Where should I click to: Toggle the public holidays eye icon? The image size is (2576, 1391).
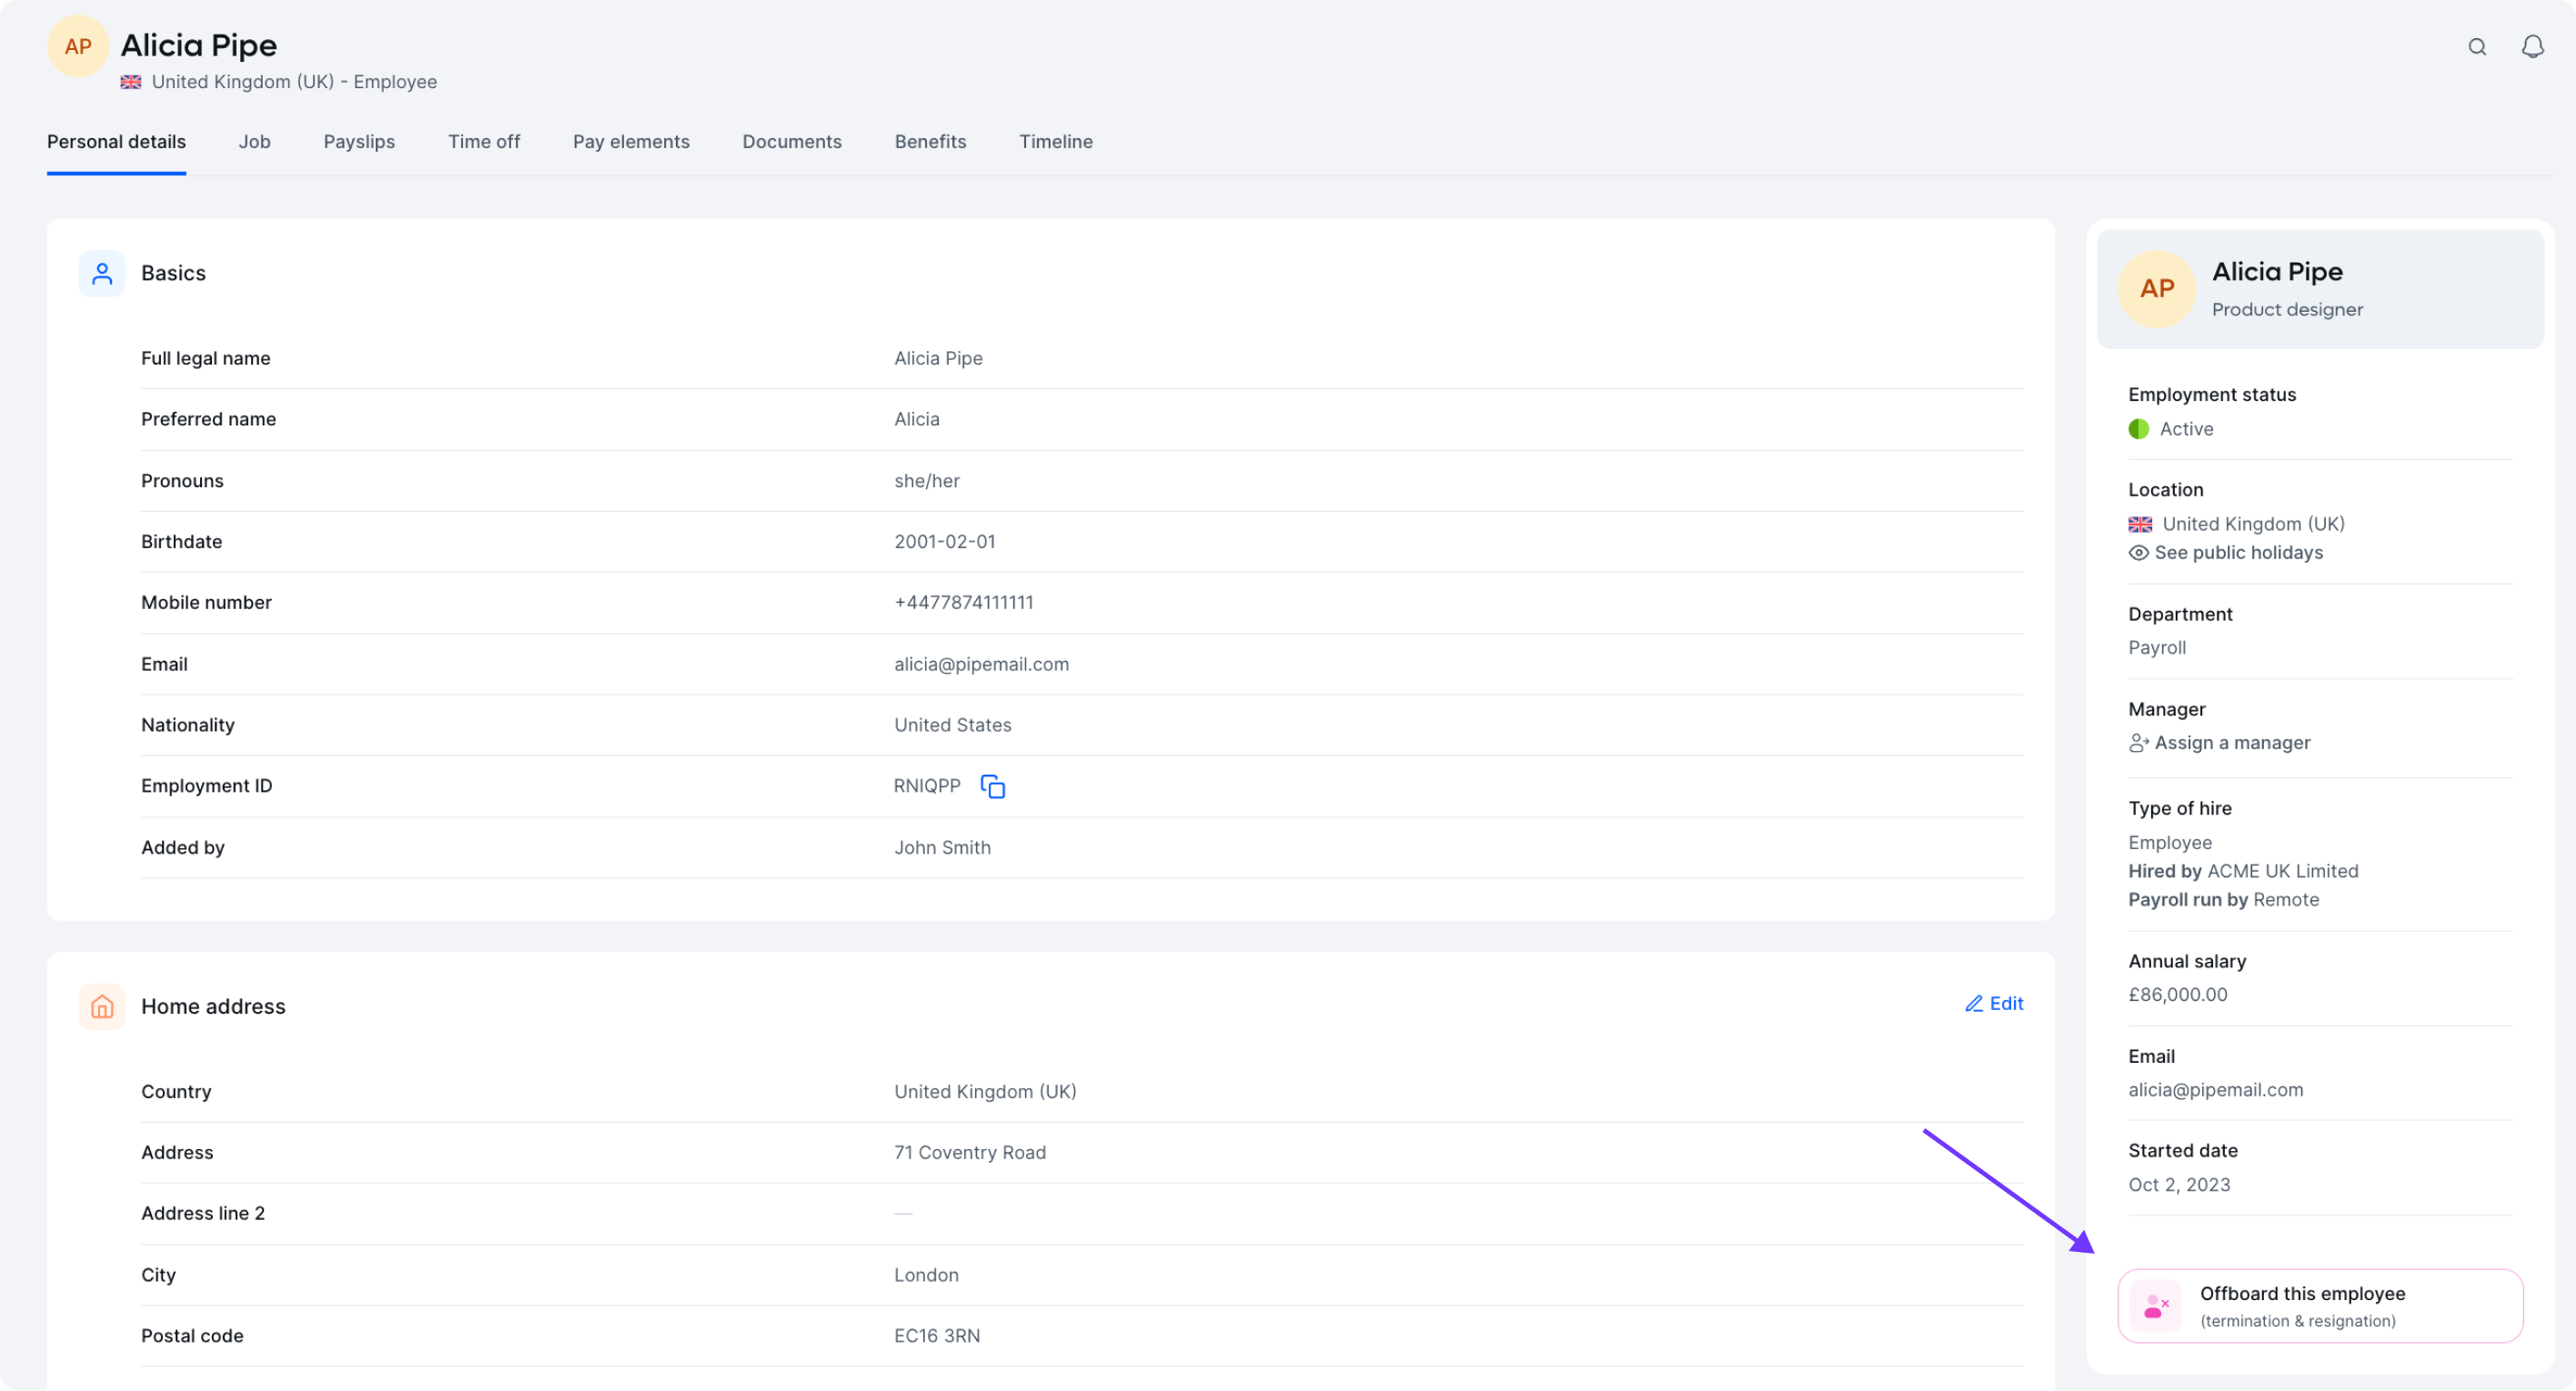click(2139, 553)
